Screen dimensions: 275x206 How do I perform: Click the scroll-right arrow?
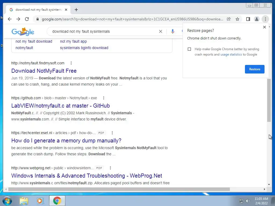coord(265,189)
